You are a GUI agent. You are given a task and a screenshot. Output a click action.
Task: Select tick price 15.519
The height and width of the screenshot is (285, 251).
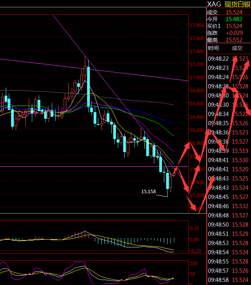pyautogui.click(x=240, y=151)
